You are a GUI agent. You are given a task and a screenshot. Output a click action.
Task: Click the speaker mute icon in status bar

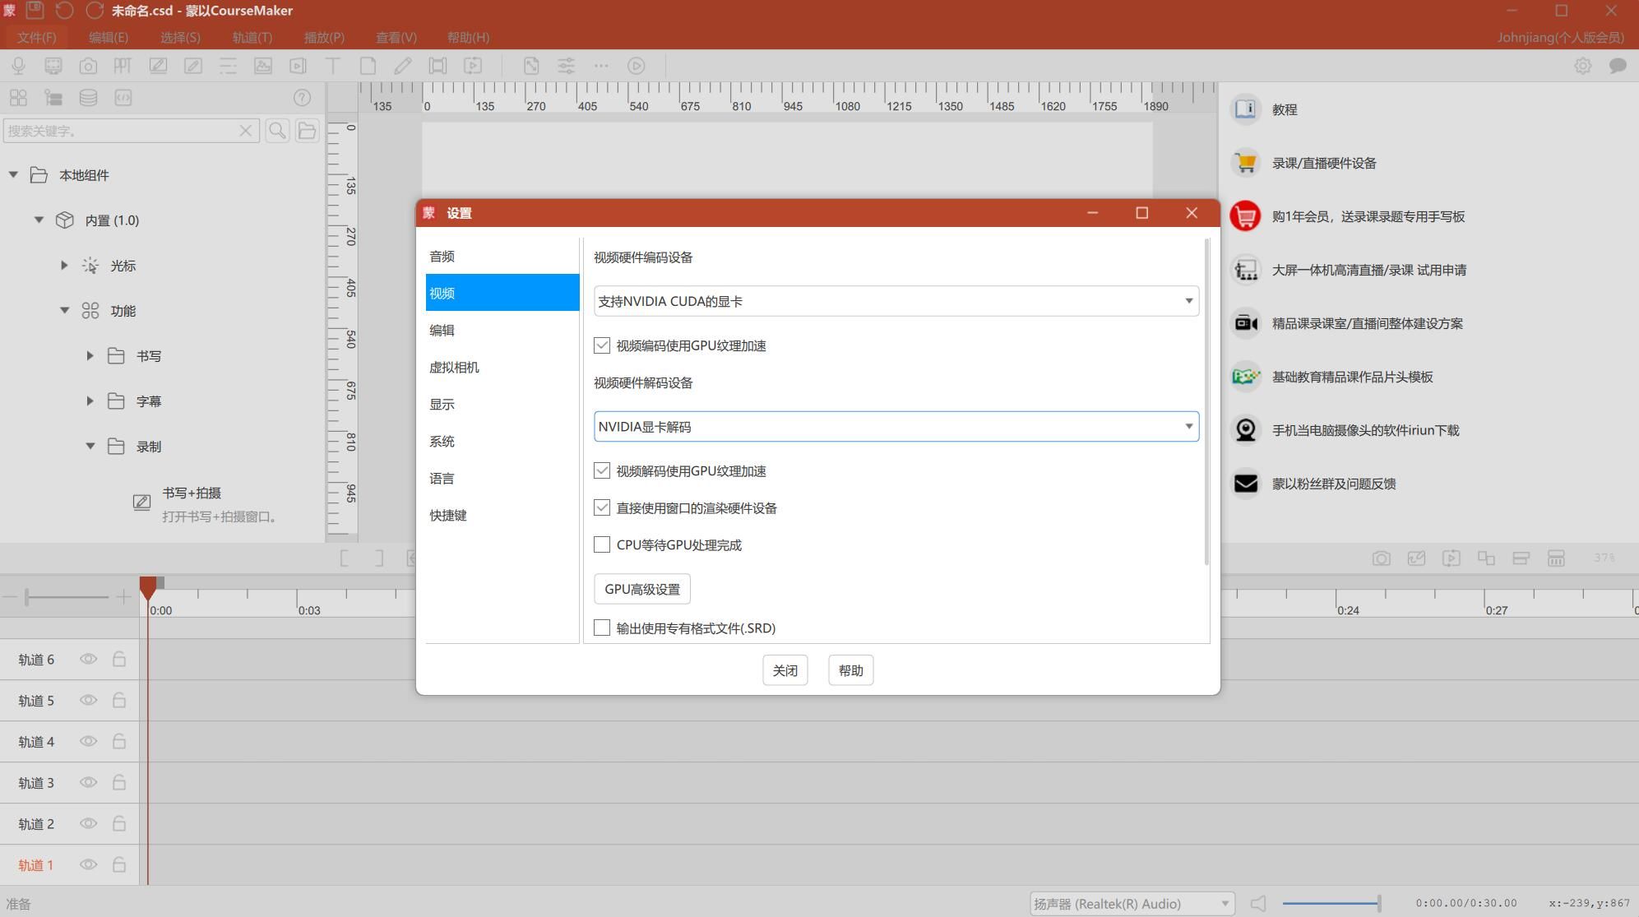[1258, 904]
